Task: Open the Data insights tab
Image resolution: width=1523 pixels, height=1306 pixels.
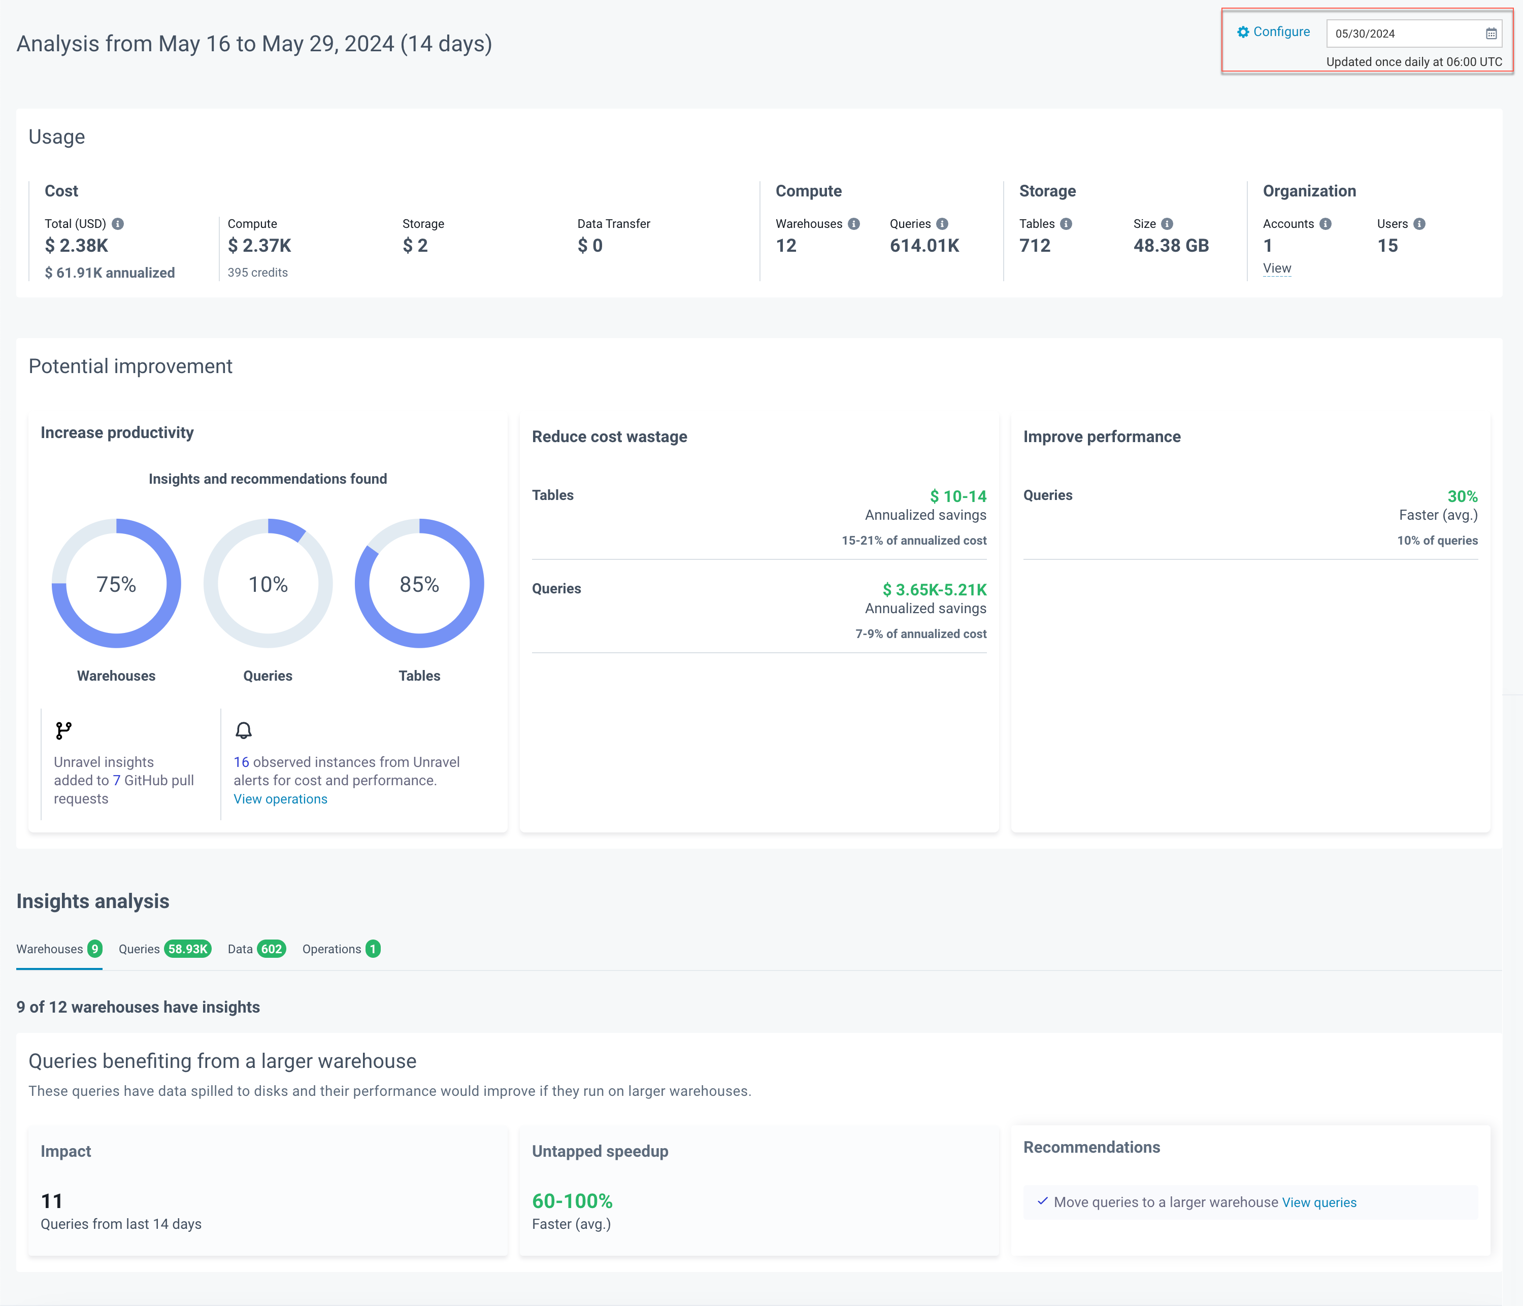Action: 256,949
